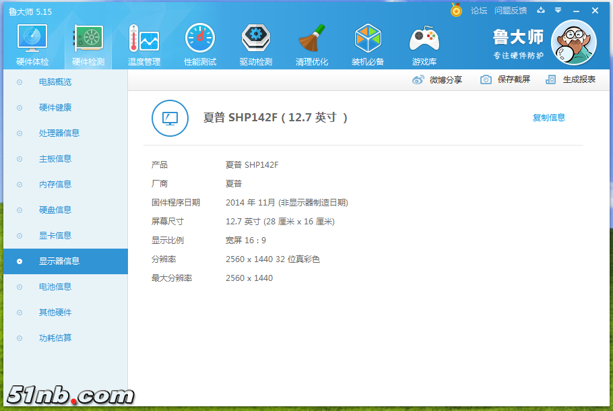Click the 鲁大师 mascot avatar
The image size is (613, 411).
573,42
